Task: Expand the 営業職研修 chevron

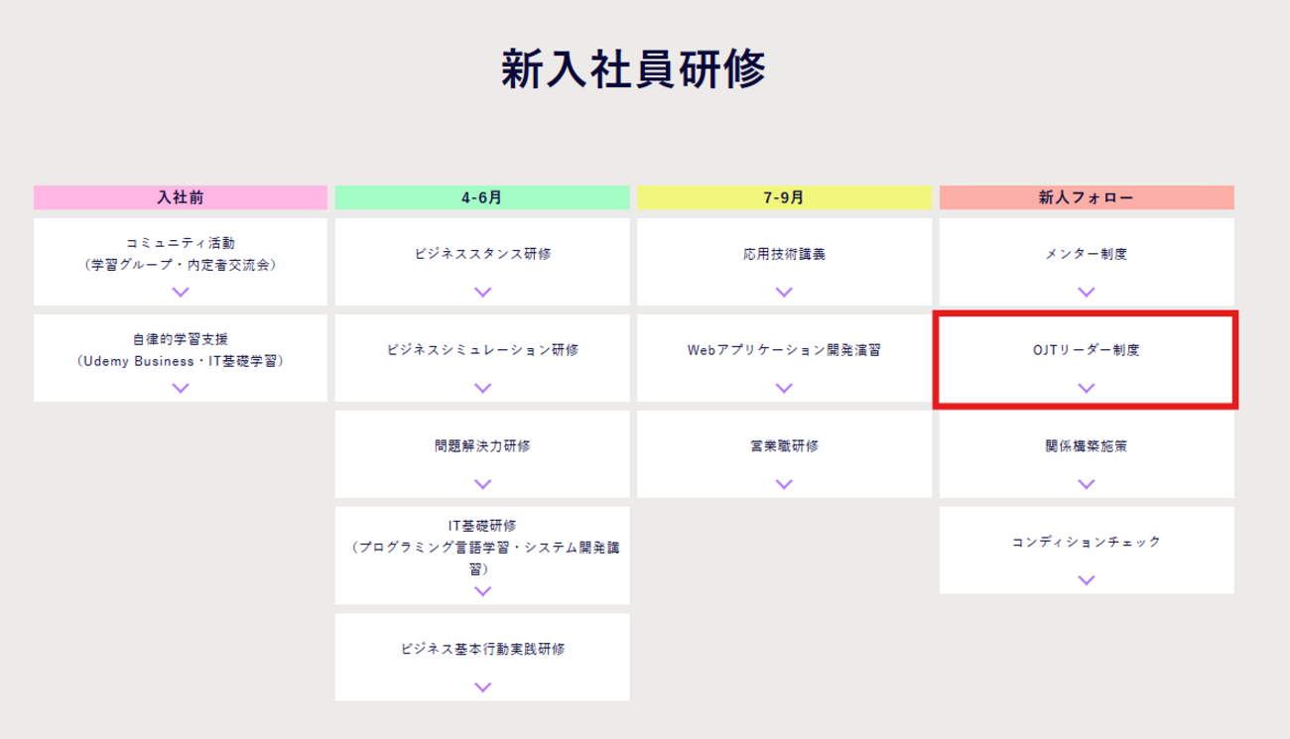Action: [784, 484]
